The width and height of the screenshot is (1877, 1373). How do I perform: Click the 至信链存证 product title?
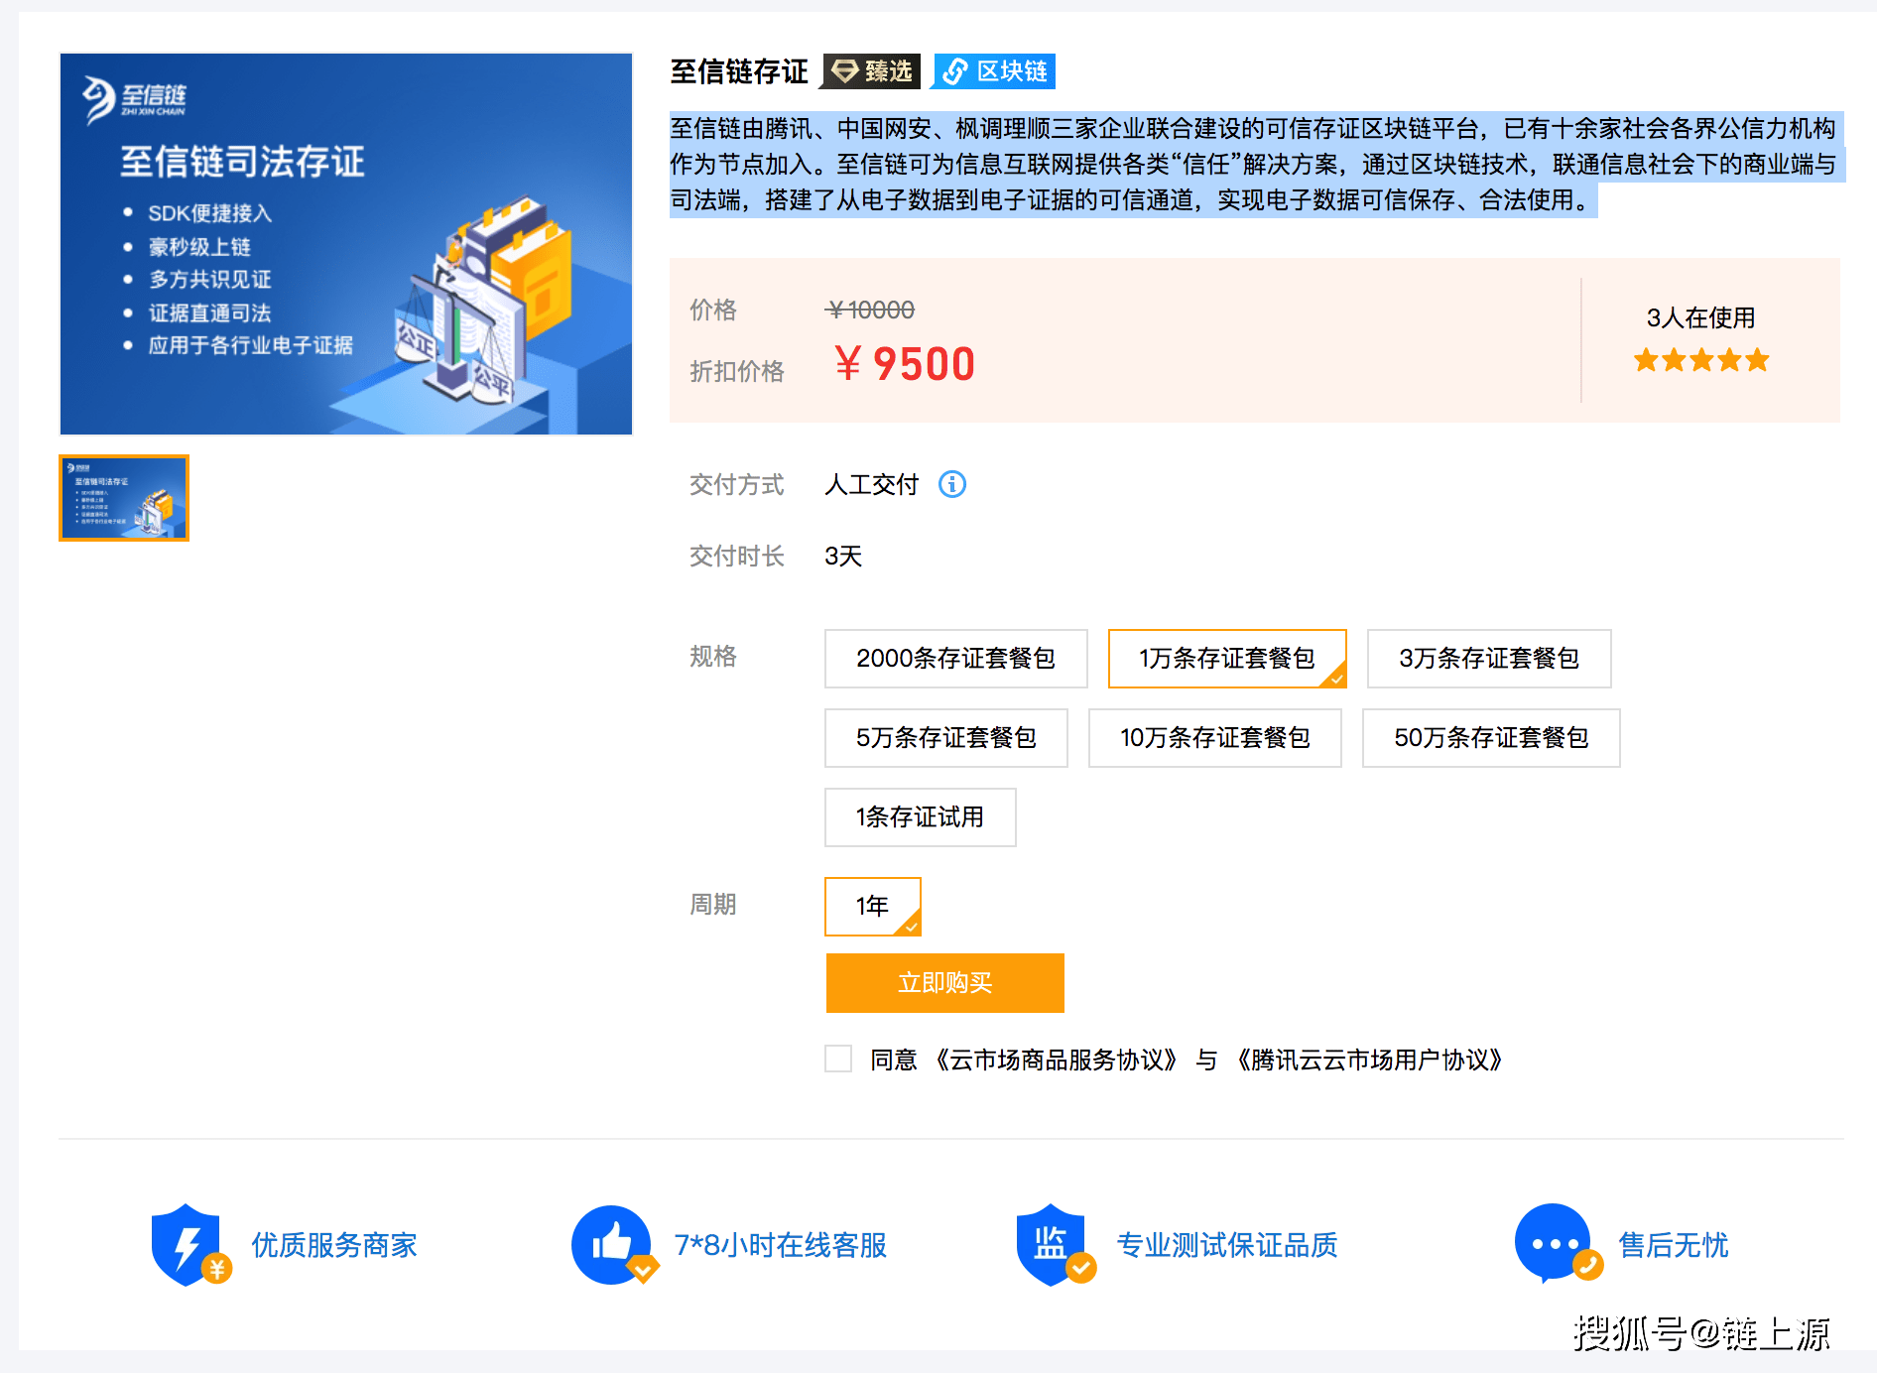coord(739,71)
